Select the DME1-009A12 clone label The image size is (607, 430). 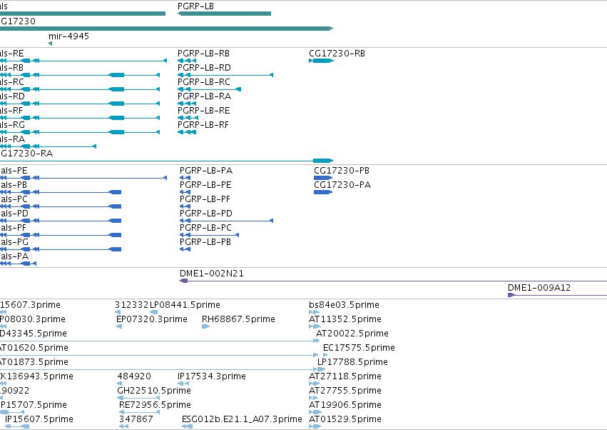(539, 288)
